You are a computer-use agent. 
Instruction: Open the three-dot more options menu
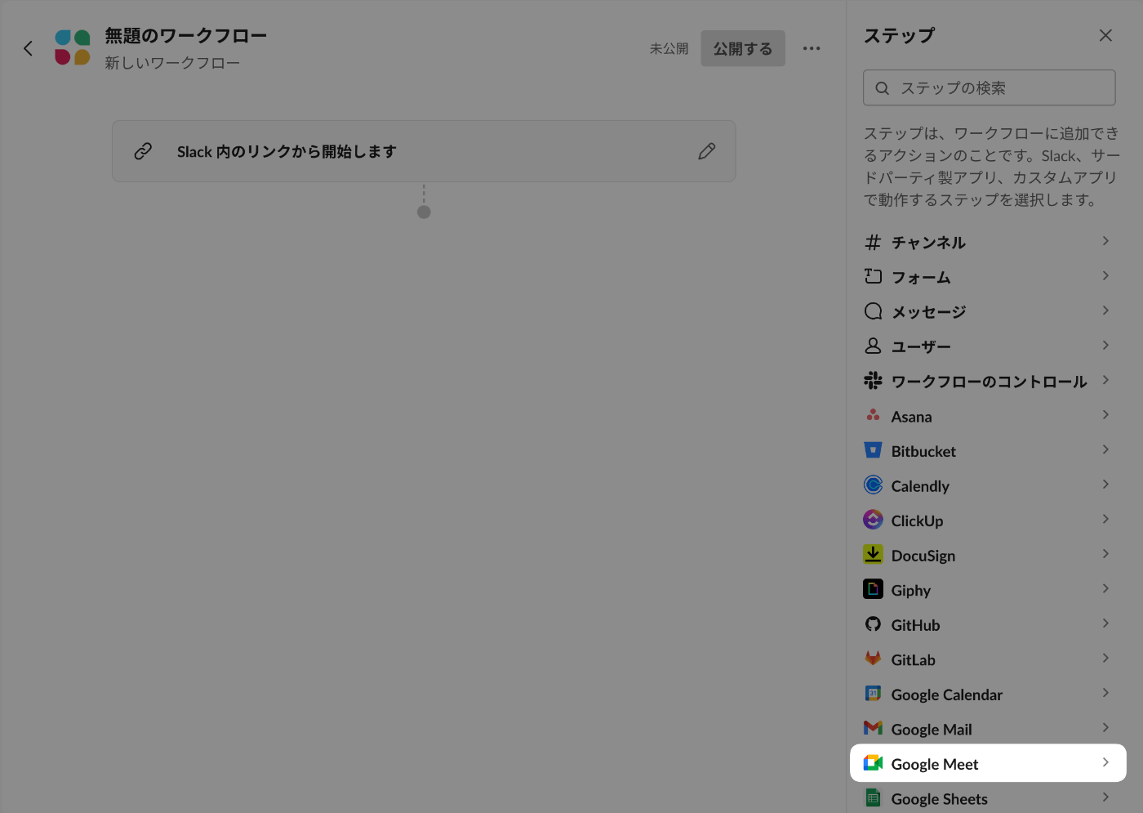click(x=812, y=48)
